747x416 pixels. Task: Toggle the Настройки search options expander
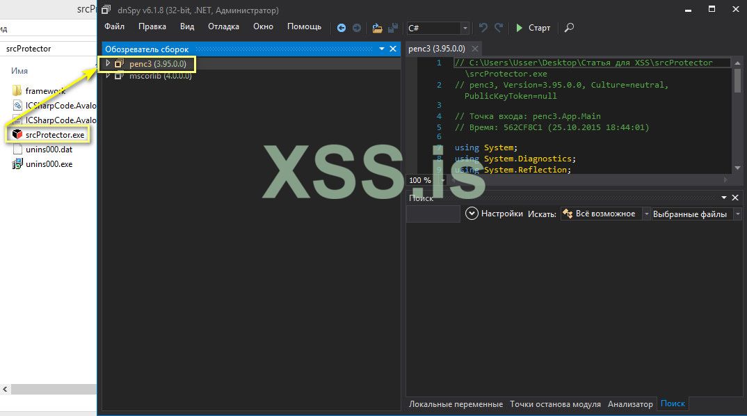tap(472, 214)
